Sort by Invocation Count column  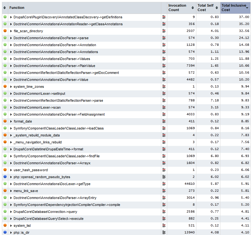click(181, 8)
